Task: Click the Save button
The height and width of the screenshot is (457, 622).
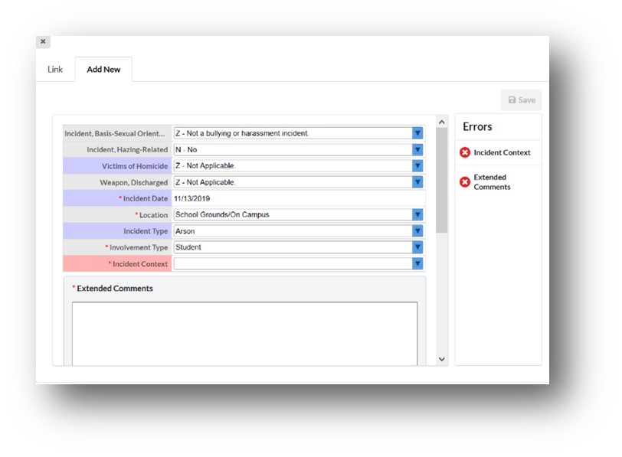Action: pyautogui.click(x=521, y=100)
